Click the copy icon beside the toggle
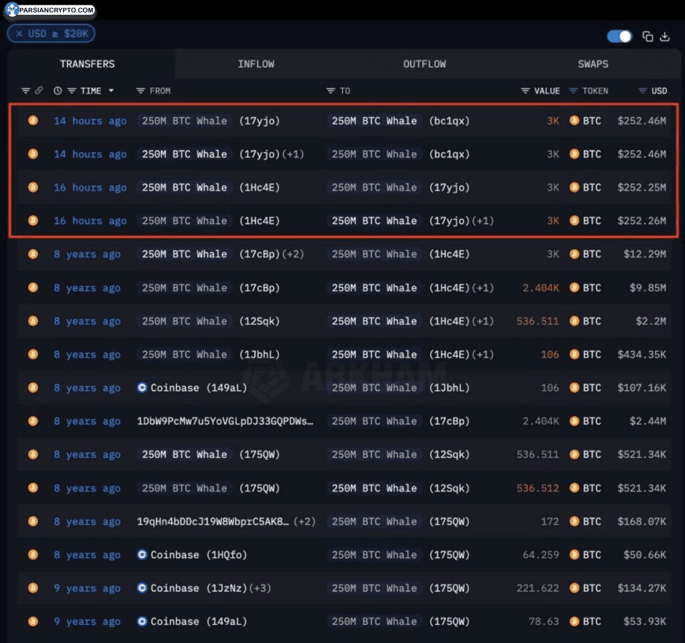This screenshot has width=685, height=643. pyautogui.click(x=648, y=37)
